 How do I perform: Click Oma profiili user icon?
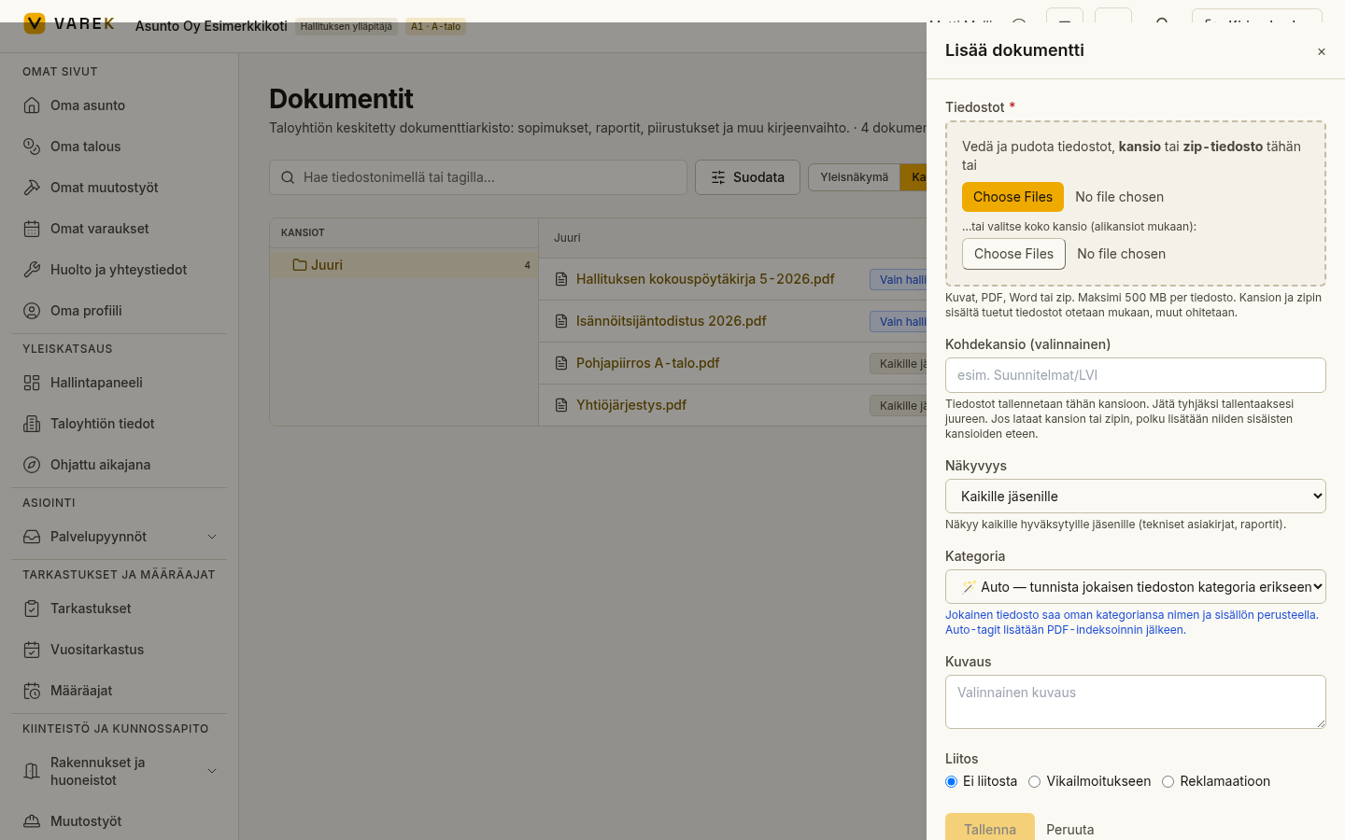click(32, 311)
